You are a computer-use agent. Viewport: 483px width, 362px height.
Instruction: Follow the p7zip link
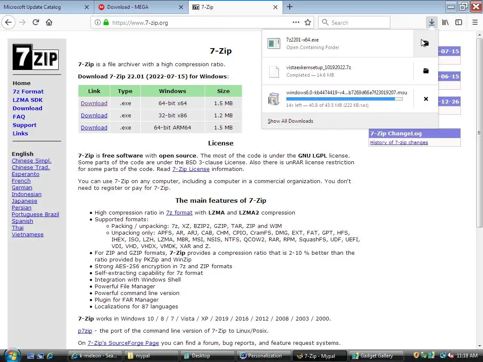click(85, 331)
